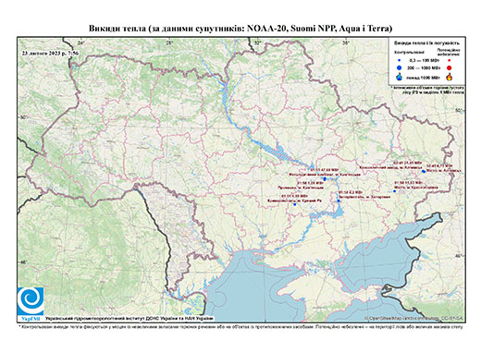Click the map date stamp label

[x=50, y=53]
